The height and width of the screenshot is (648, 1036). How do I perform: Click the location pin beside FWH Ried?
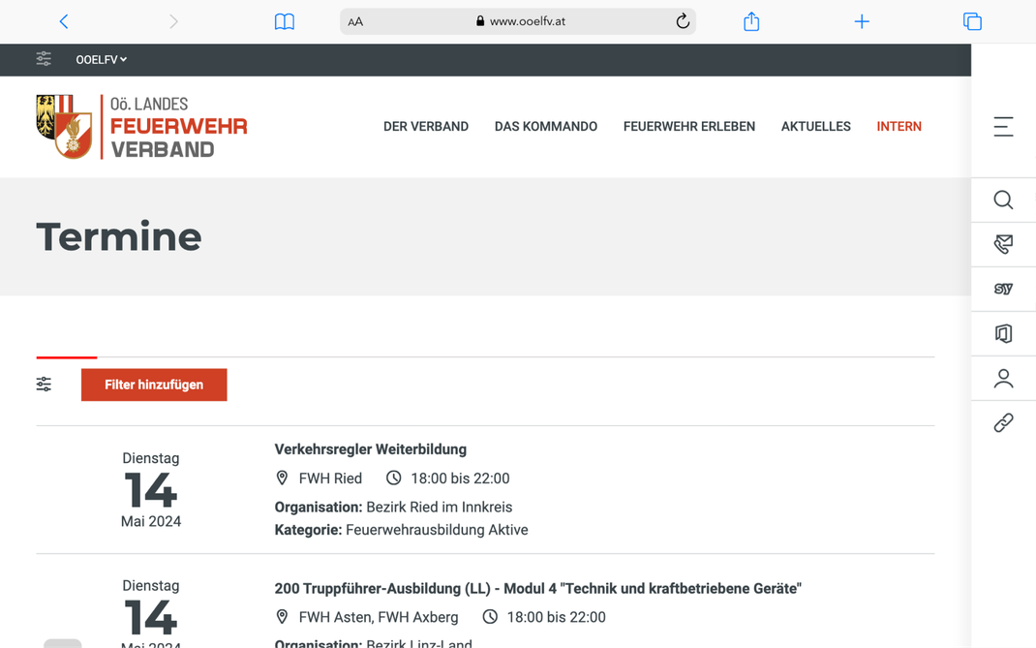click(x=282, y=478)
